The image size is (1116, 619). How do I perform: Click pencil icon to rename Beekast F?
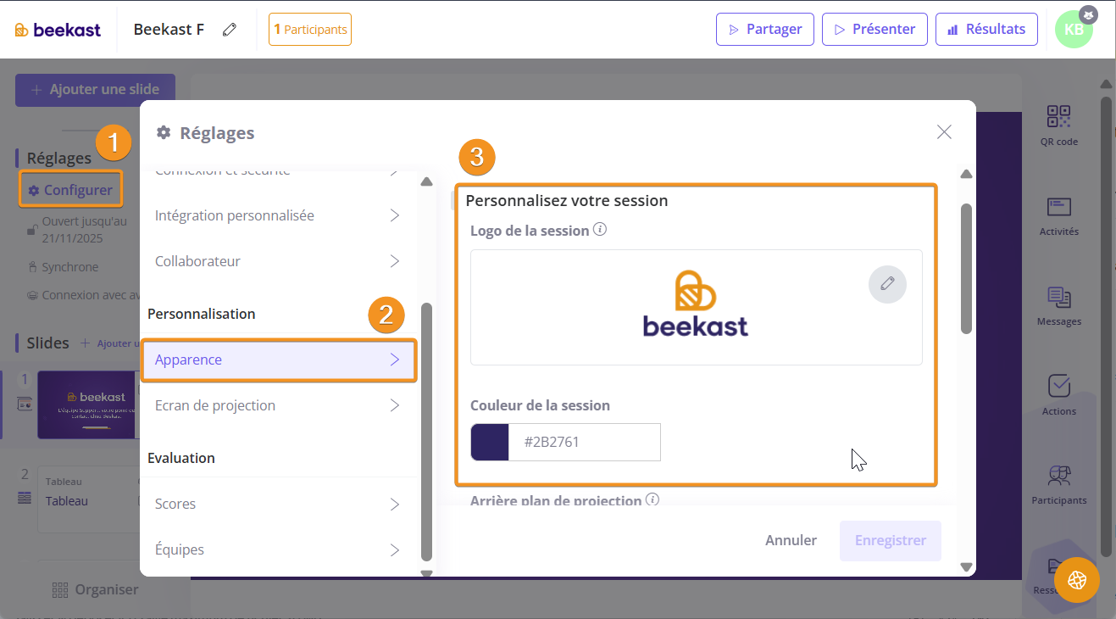(x=229, y=30)
